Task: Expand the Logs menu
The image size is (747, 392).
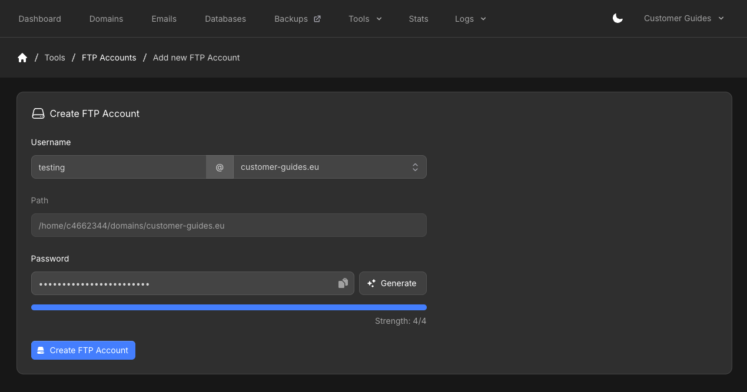Action: click(x=470, y=19)
